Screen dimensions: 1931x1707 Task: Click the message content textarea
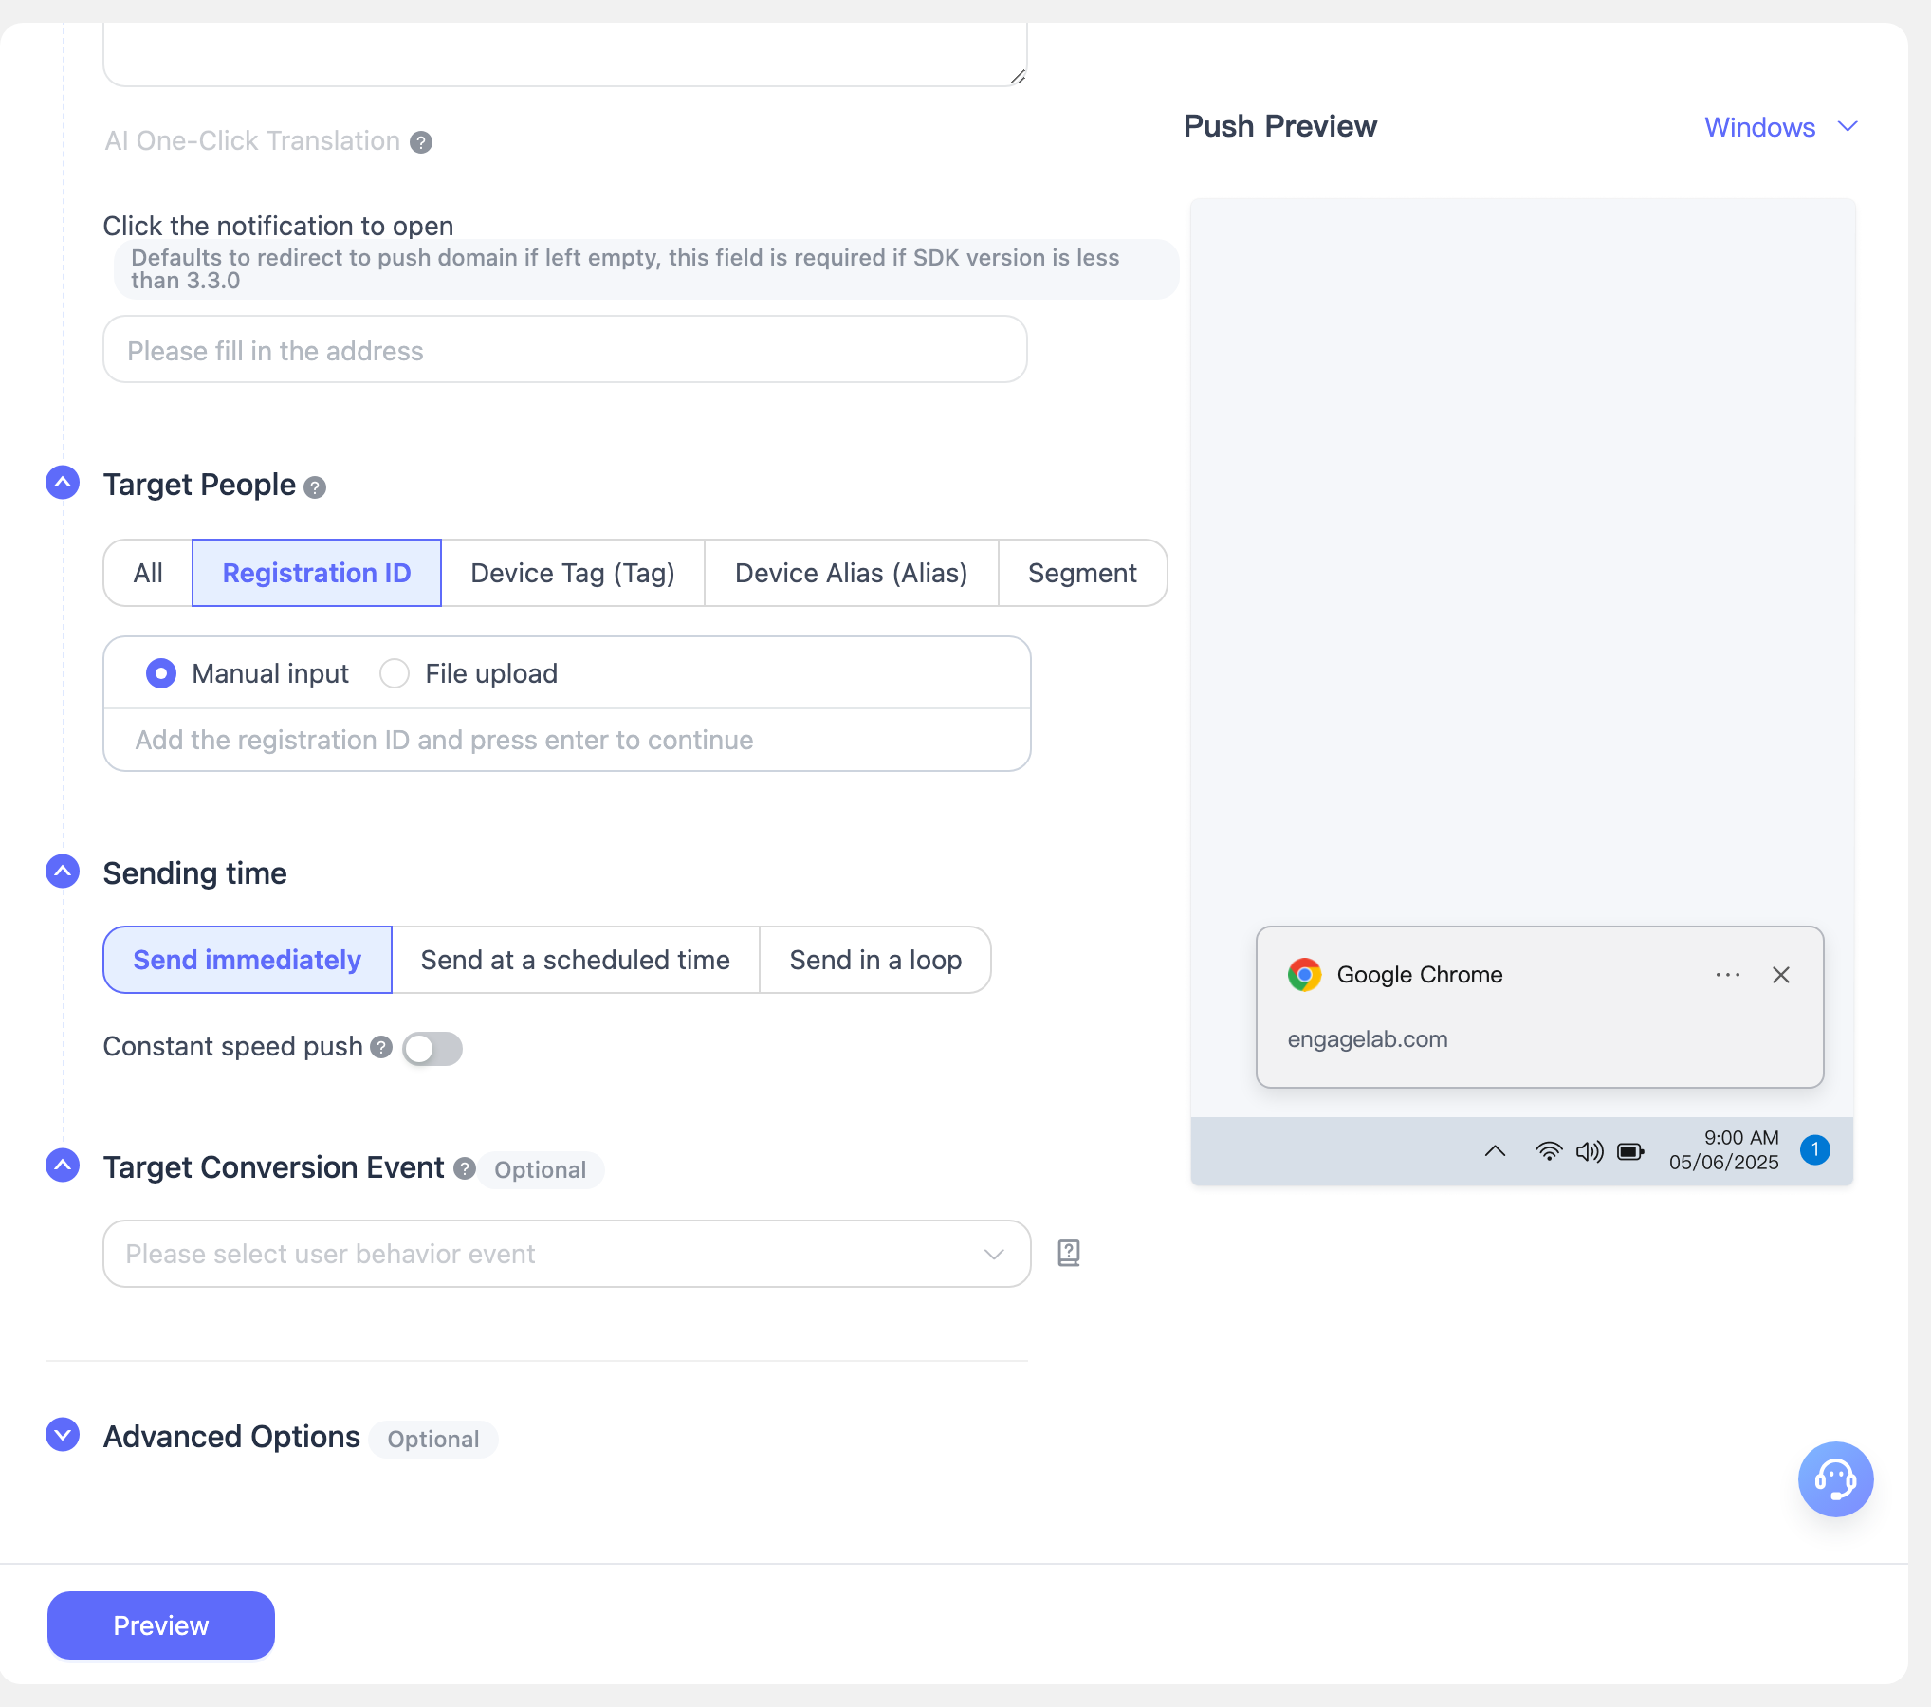click(x=565, y=54)
